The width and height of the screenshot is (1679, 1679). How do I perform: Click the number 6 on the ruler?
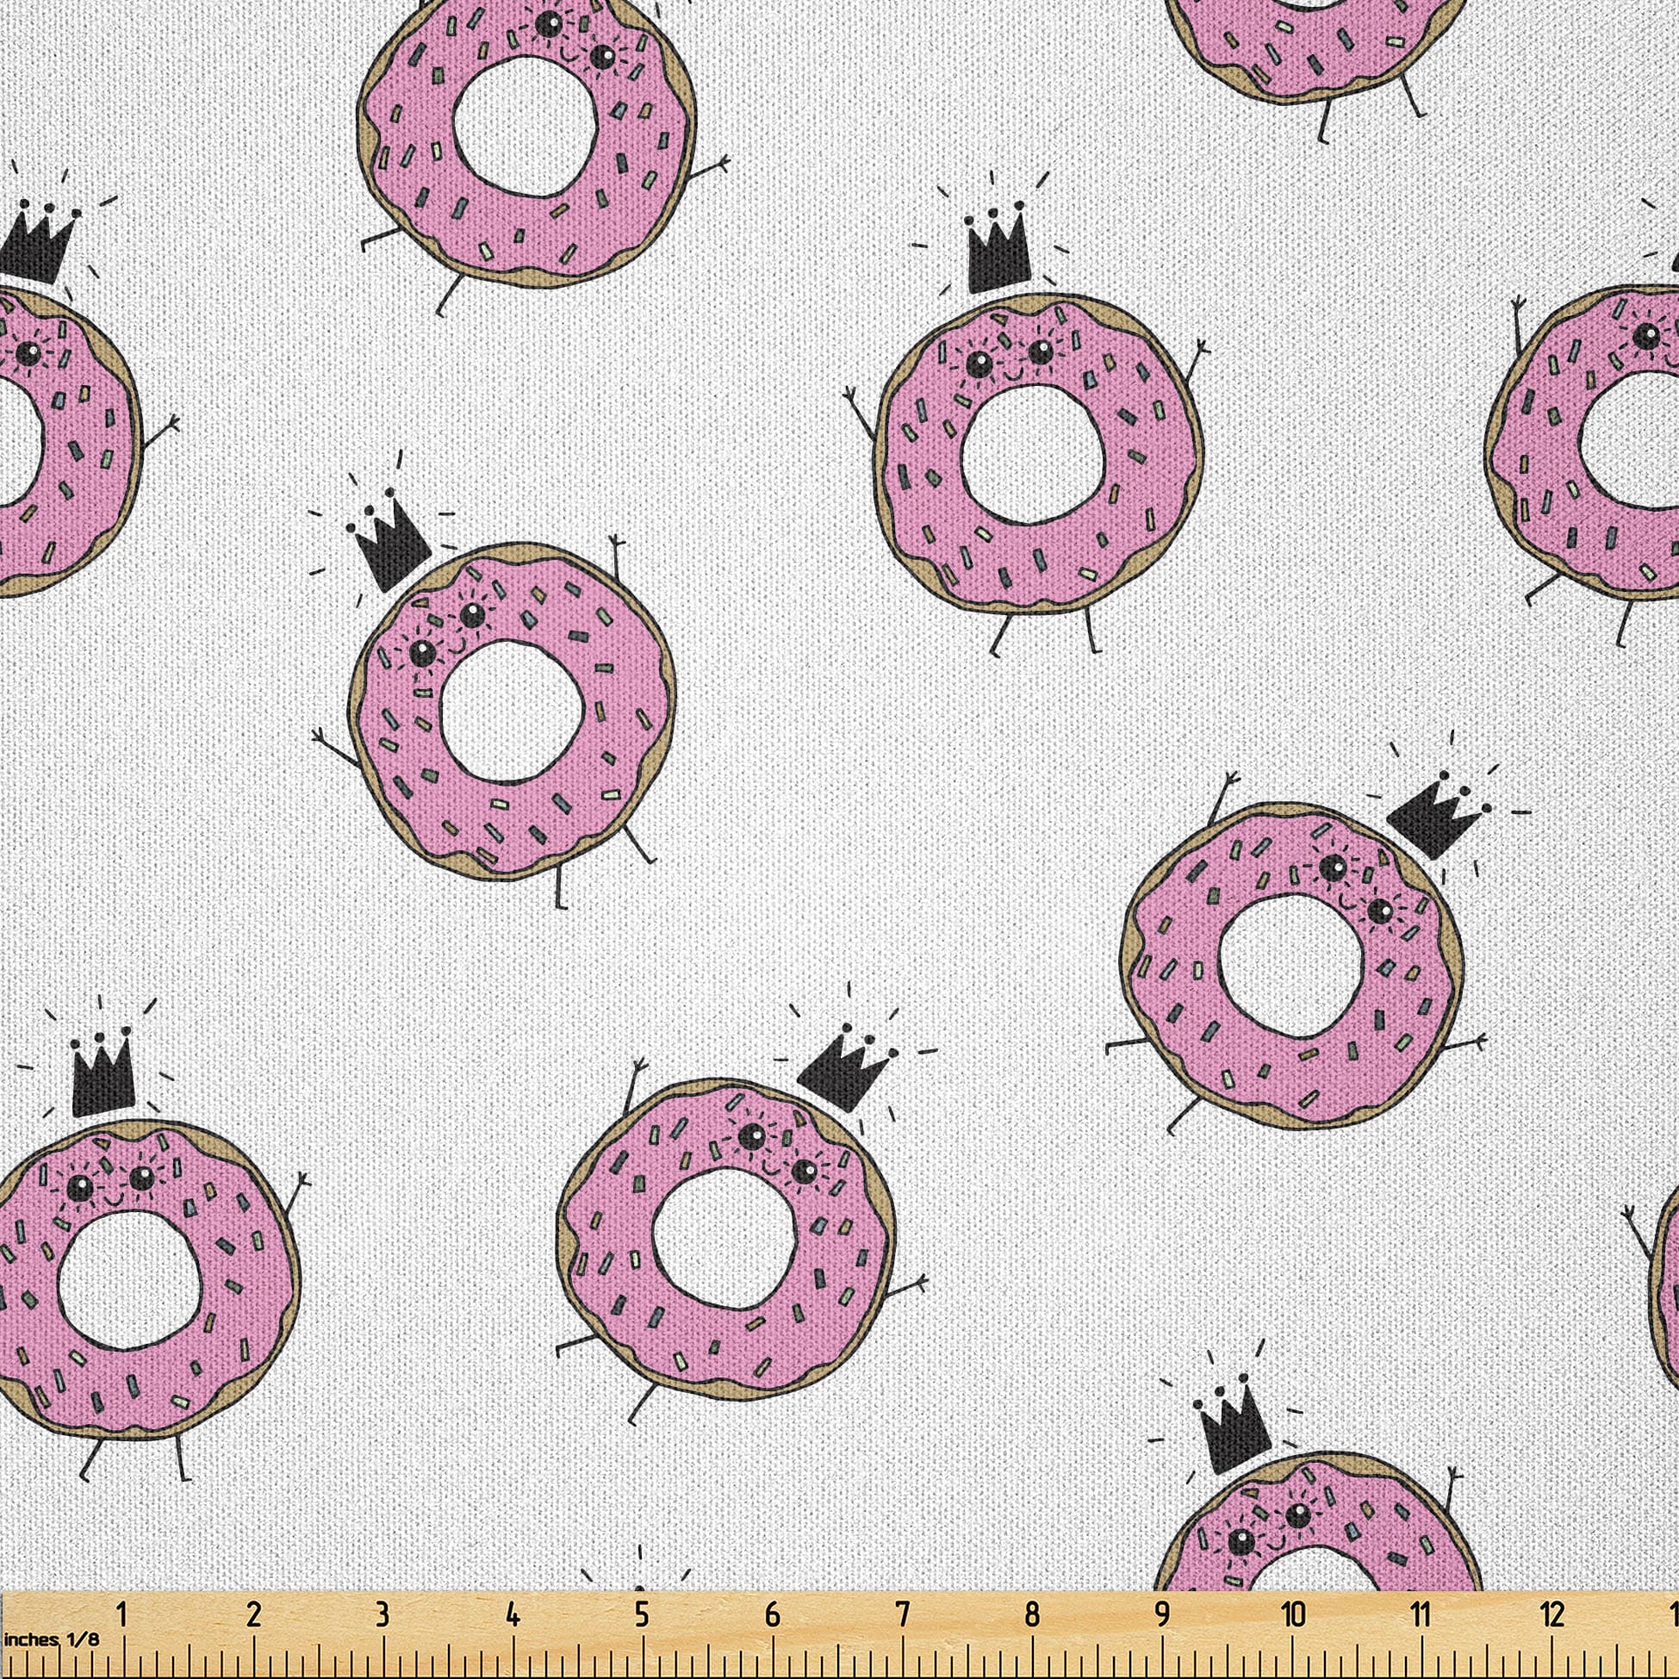click(x=772, y=1614)
